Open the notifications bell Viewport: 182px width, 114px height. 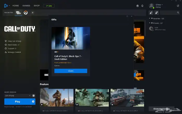tap(142, 6)
